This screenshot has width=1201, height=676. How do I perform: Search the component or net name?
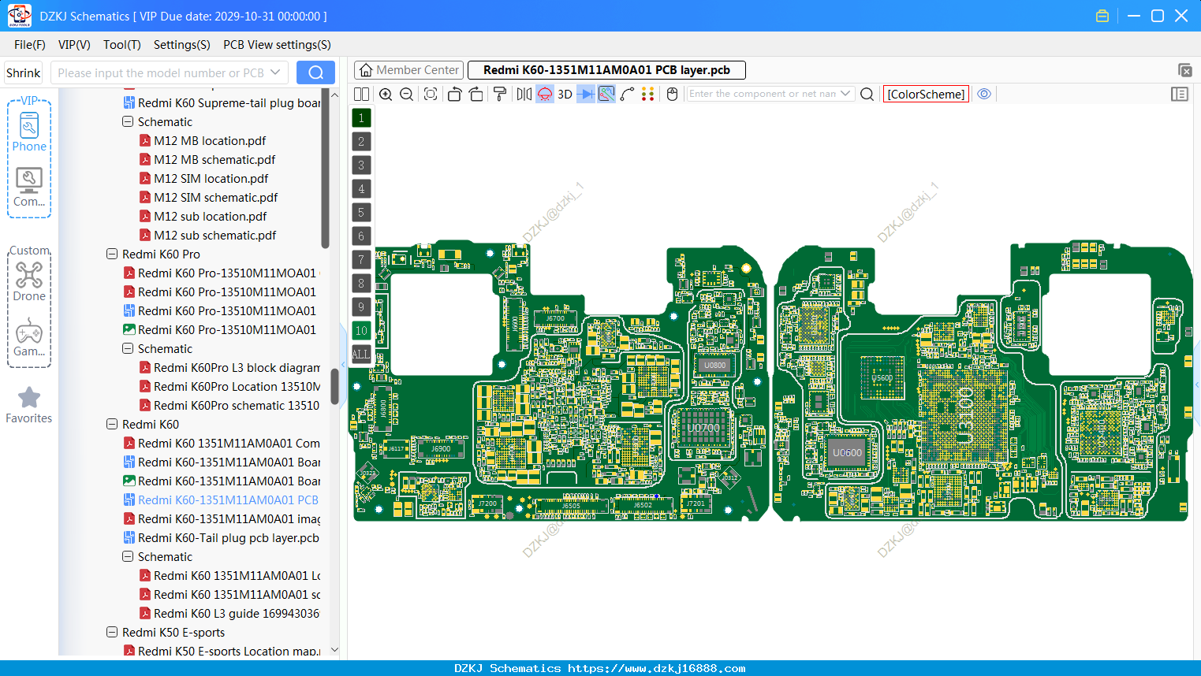pos(867,95)
